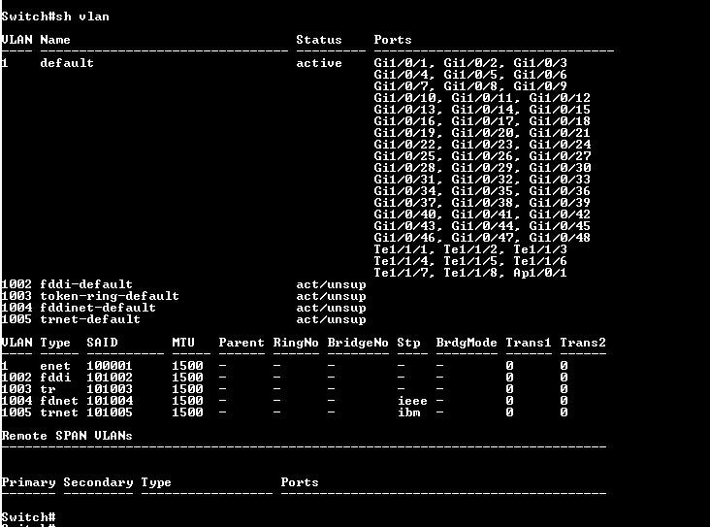Select port 'Te1/1/8' in the list

[x=470, y=273]
